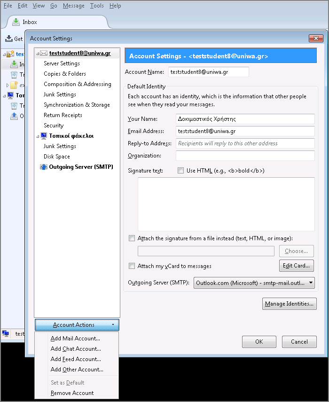Collapse the teststudent8@uniwa.gr account tree
The image size is (329, 402).
click(38, 54)
